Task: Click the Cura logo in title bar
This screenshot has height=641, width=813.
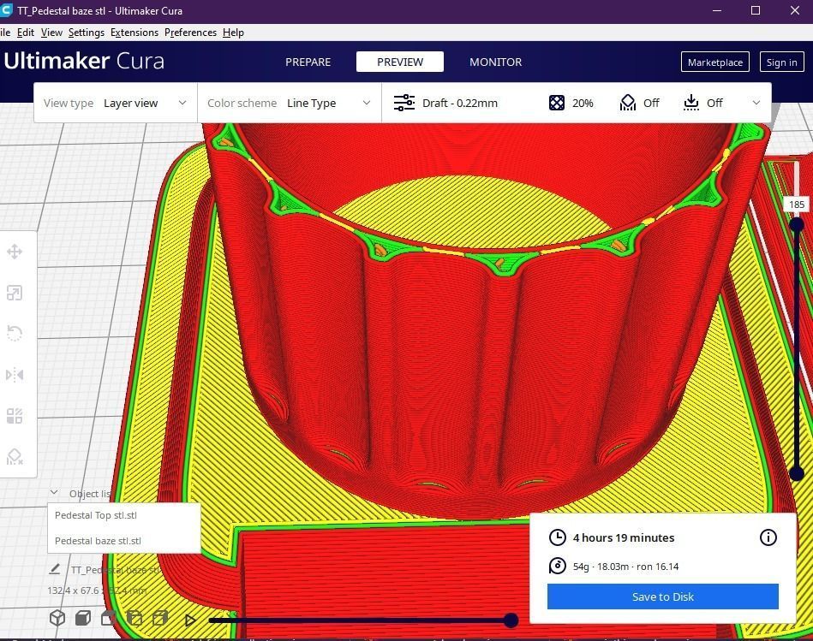Action: [6, 10]
